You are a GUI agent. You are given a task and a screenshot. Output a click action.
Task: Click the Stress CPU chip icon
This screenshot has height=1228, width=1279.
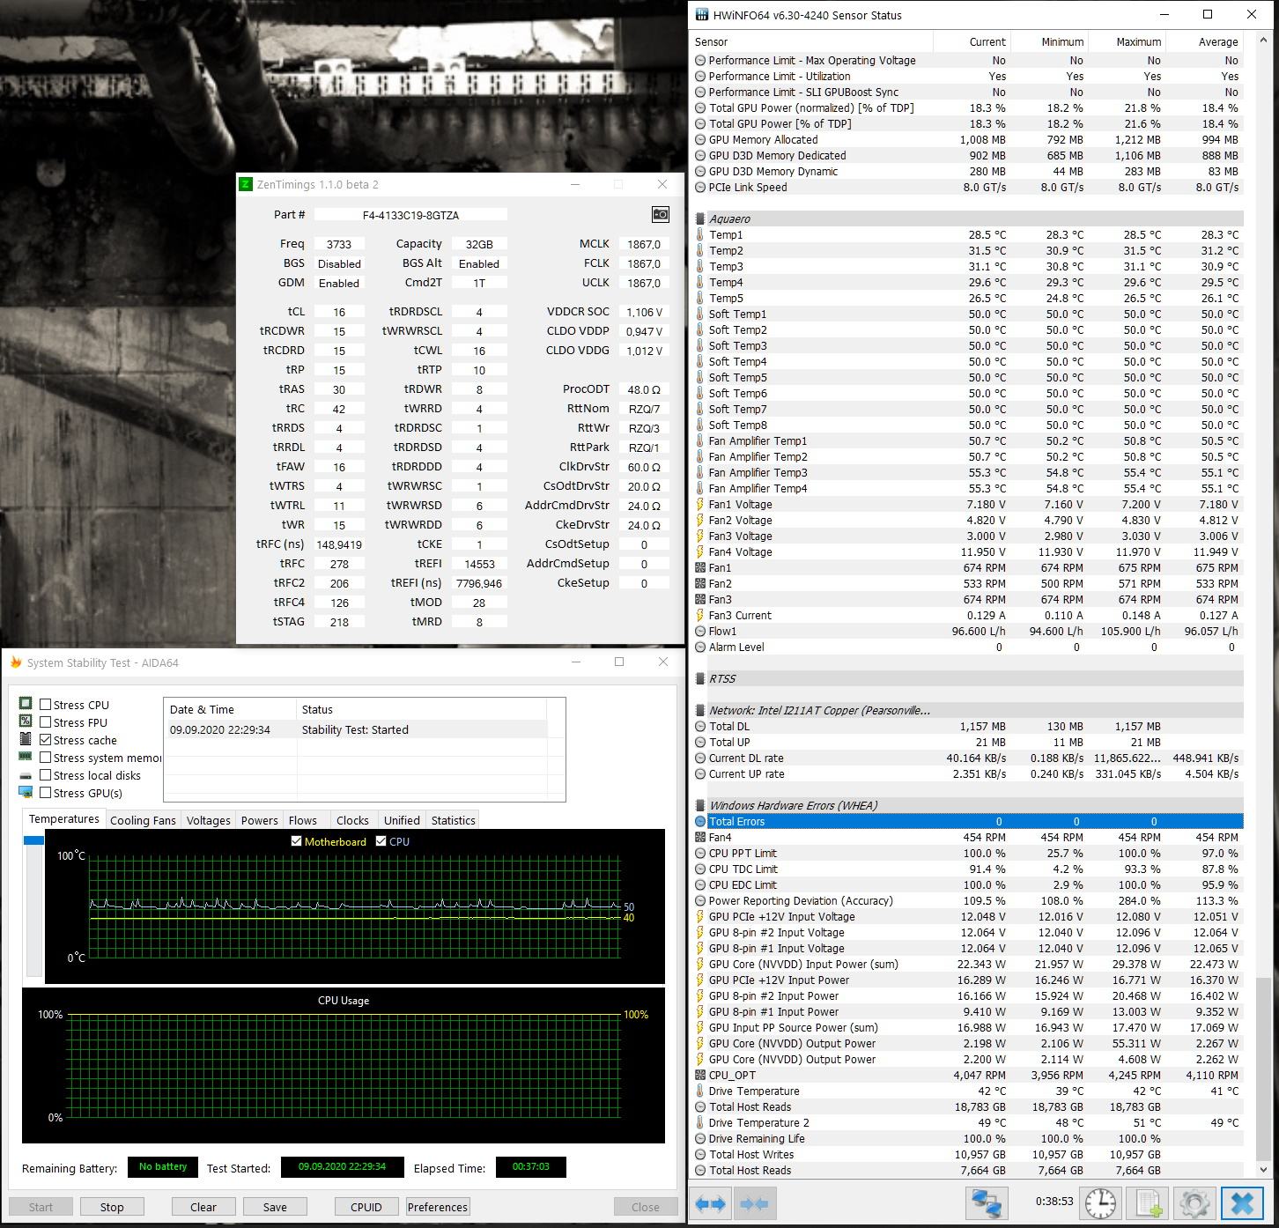point(26,704)
